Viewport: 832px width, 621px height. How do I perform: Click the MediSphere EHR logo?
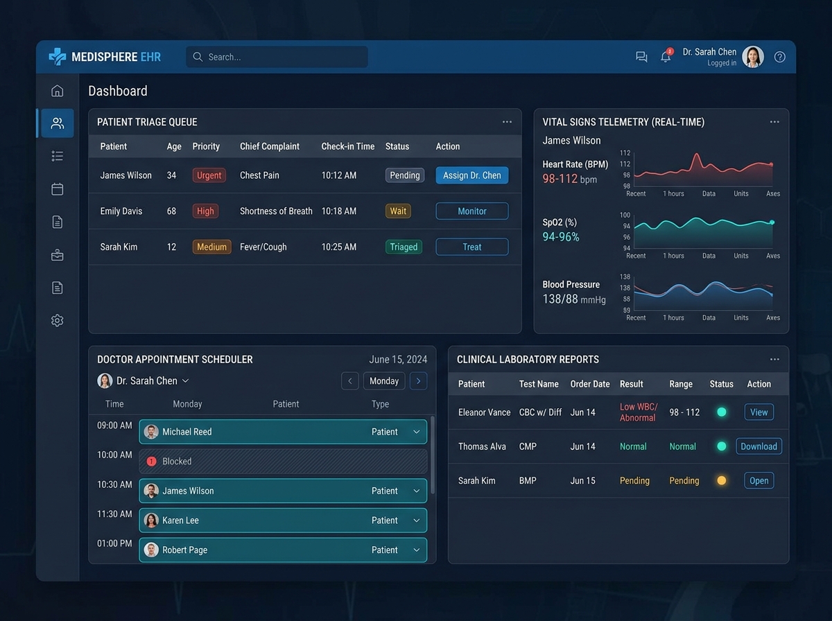105,57
